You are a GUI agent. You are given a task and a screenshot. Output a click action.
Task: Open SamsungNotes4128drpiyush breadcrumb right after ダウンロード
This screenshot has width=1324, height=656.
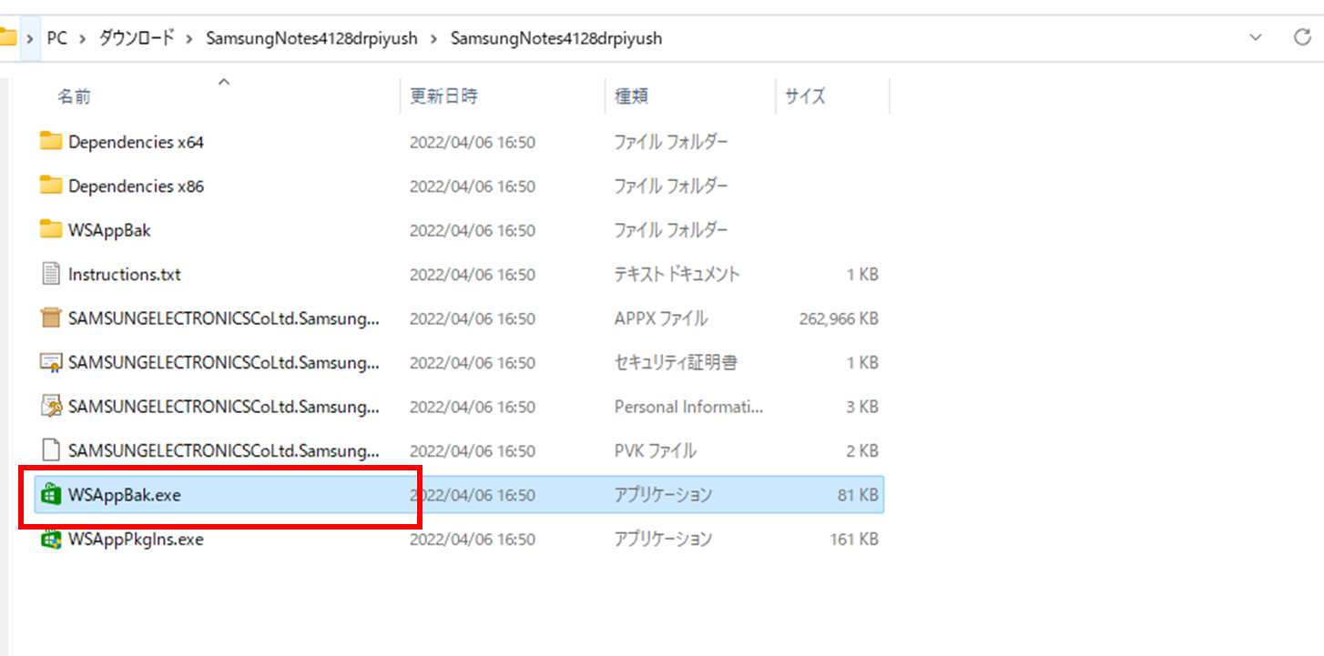(311, 39)
